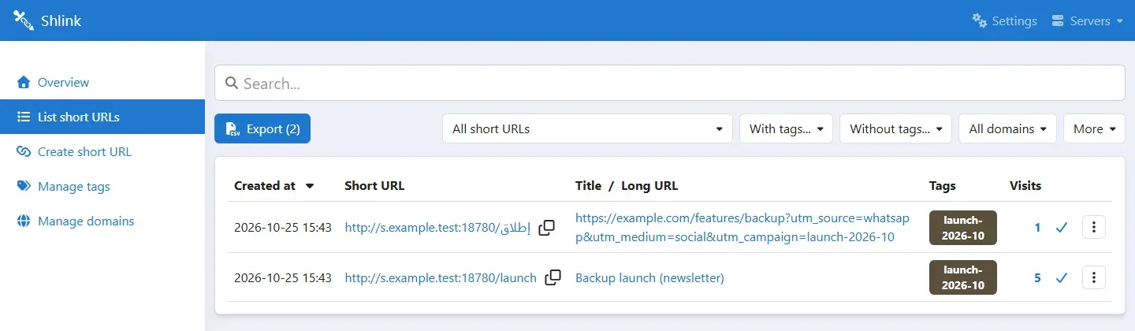This screenshot has height=331, width=1135.
Task: Click the date in the Backup launch row
Action: click(x=283, y=277)
